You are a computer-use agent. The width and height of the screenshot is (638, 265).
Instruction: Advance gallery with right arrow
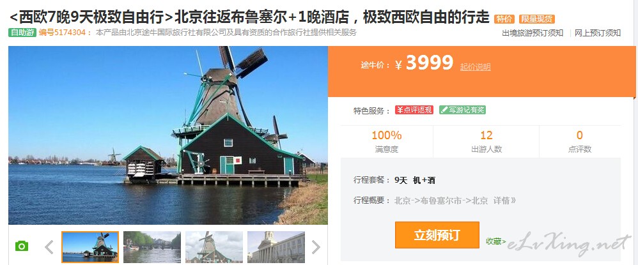(316, 247)
